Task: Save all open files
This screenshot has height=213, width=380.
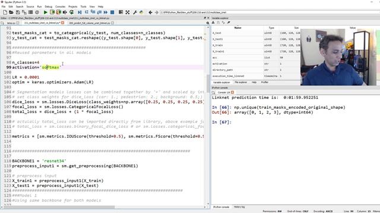Action: click(x=24, y=12)
